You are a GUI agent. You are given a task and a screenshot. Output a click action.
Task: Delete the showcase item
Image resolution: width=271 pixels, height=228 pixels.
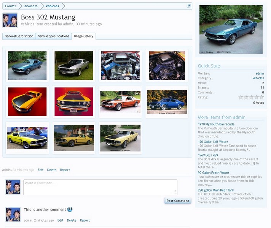click(x=52, y=170)
